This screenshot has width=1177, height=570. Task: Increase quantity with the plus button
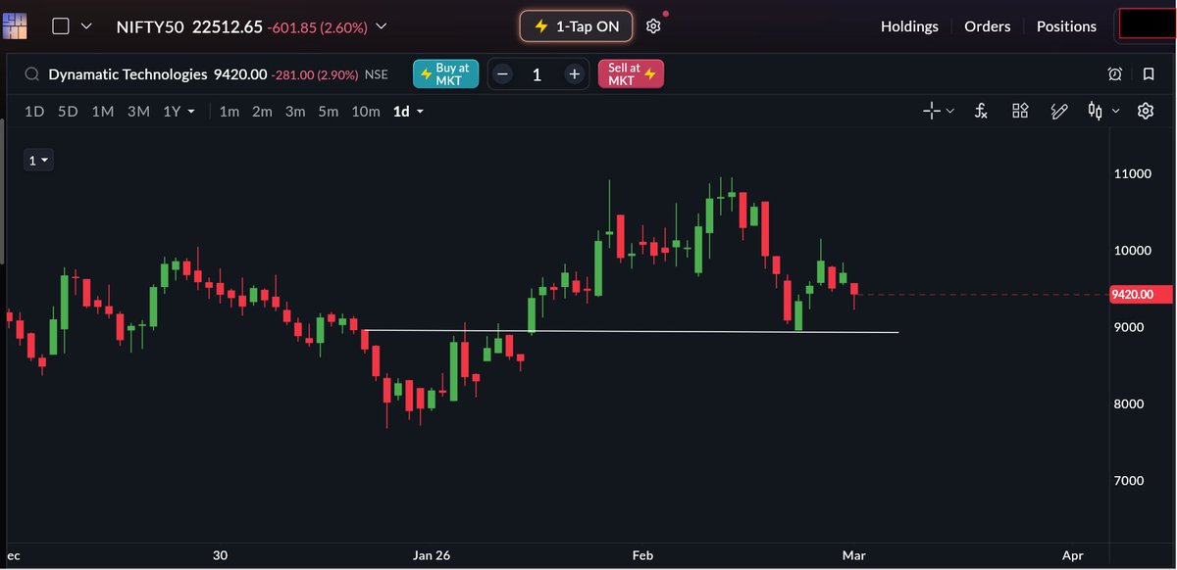tap(575, 74)
